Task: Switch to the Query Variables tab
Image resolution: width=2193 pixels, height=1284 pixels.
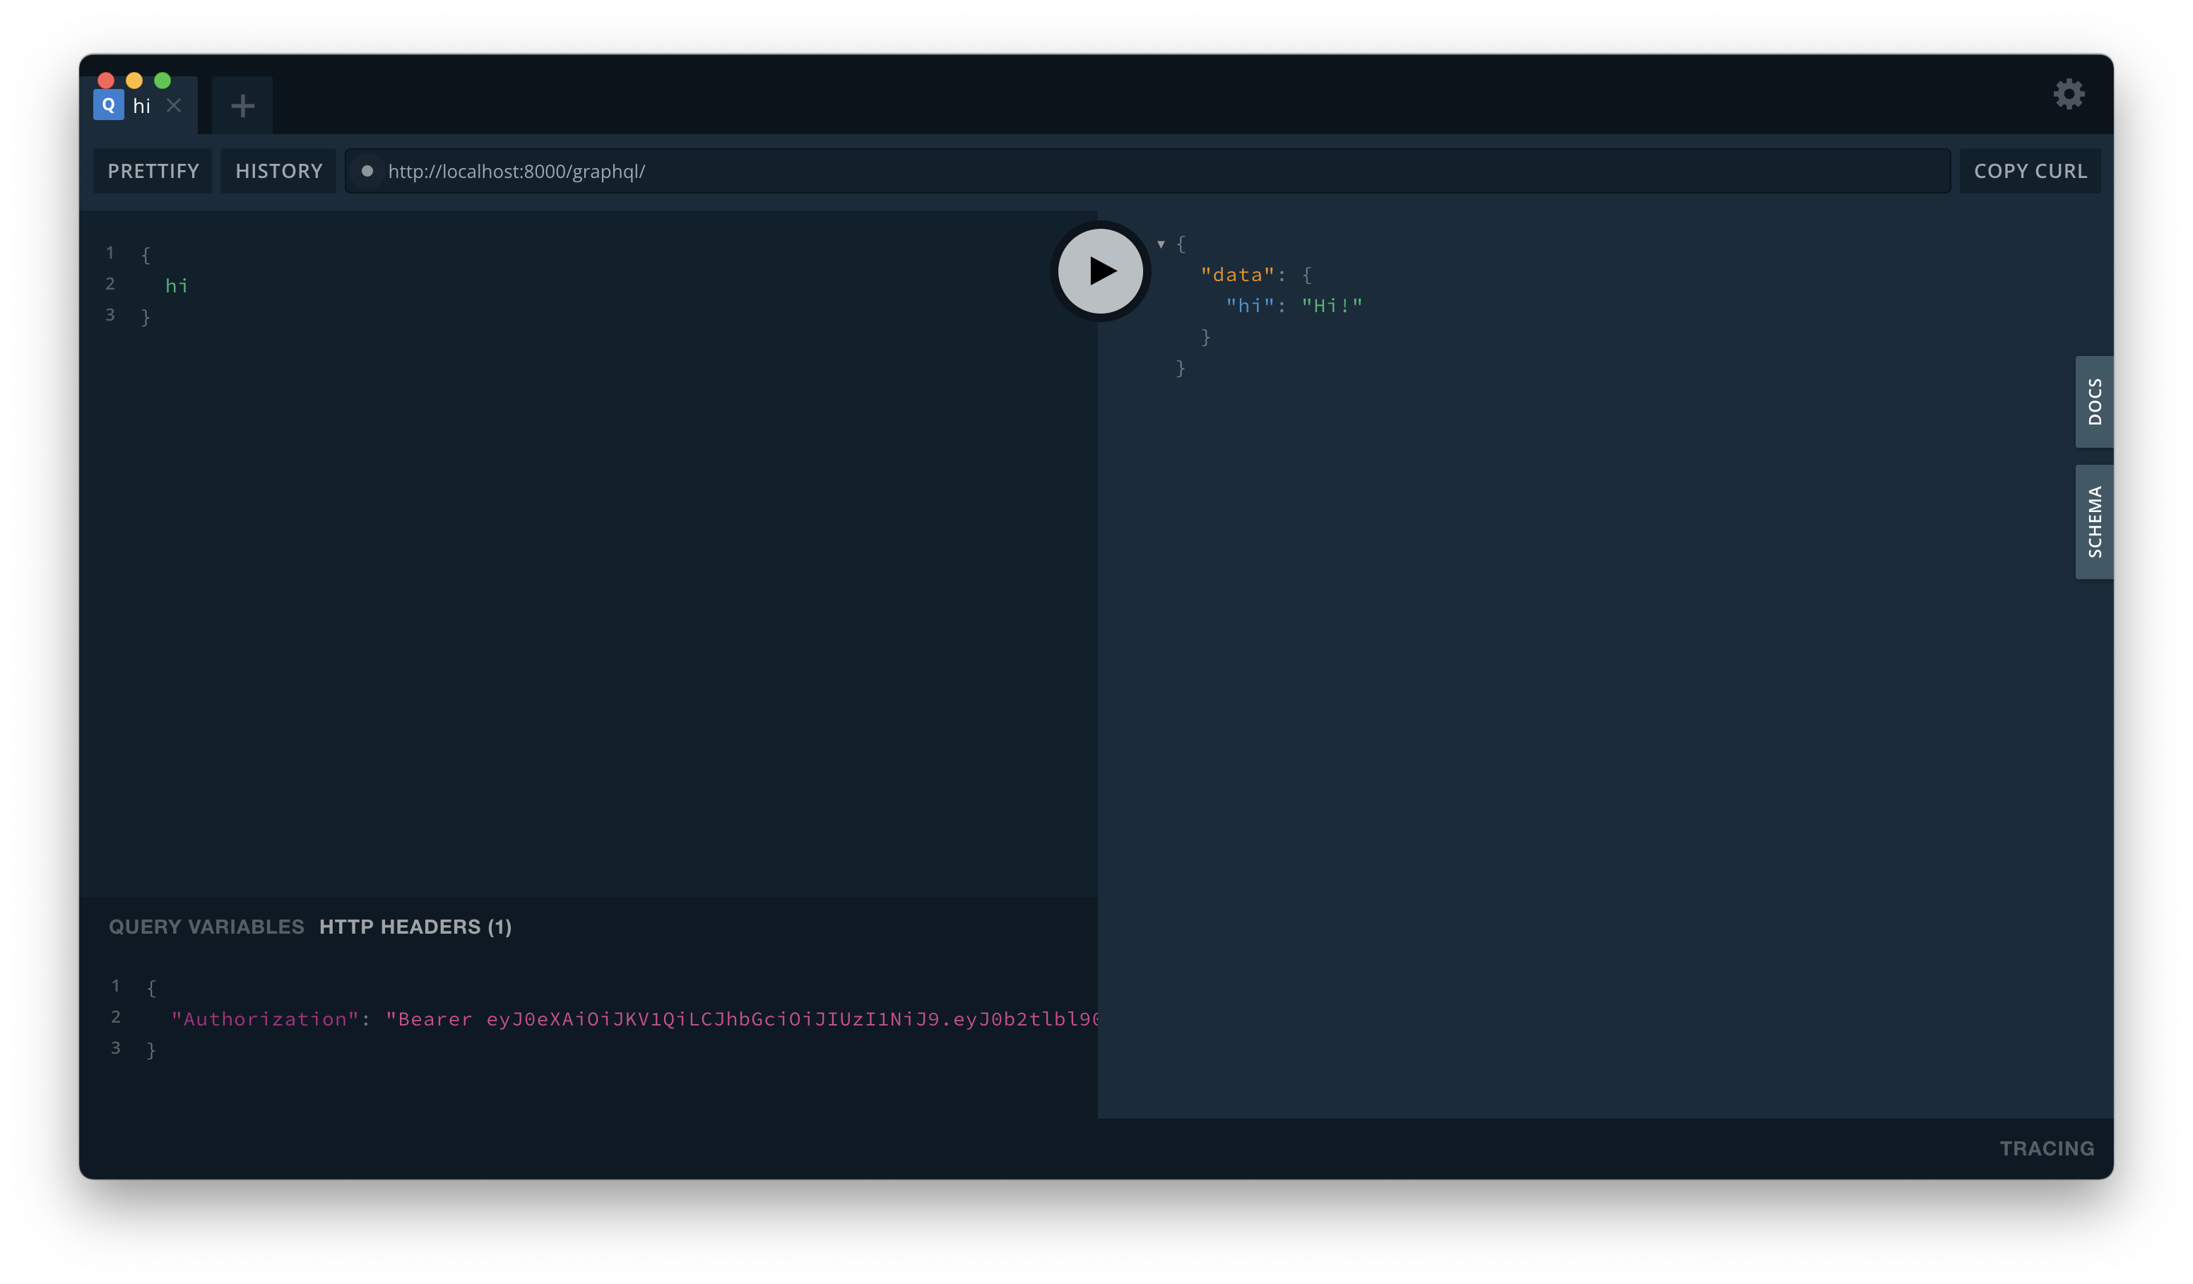Action: click(x=206, y=927)
